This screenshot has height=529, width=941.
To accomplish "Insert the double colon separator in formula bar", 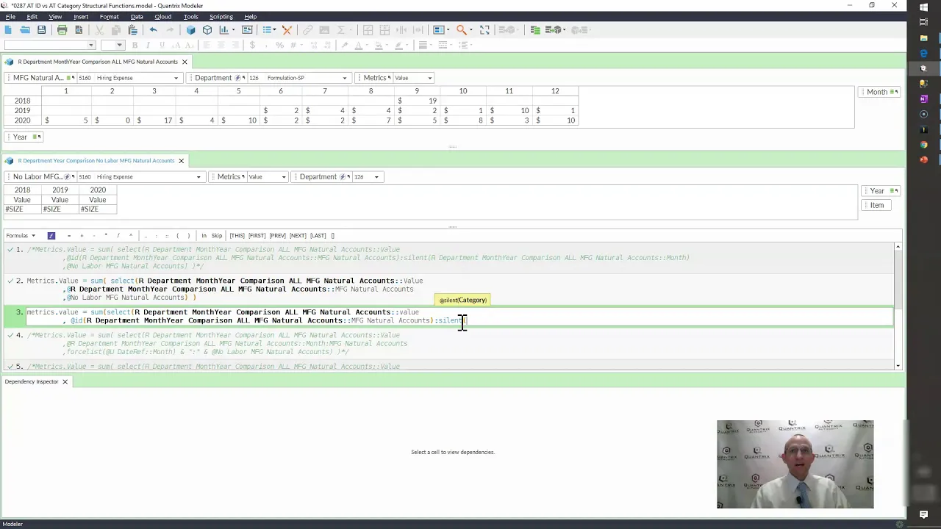I will (x=167, y=236).
